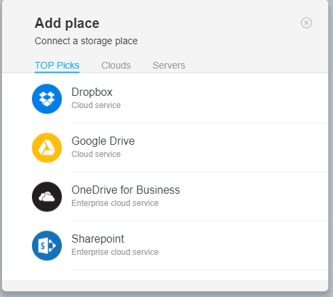The width and height of the screenshot is (333, 297).
Task: Select the TOP Picks tab
Action: point(57,65)
